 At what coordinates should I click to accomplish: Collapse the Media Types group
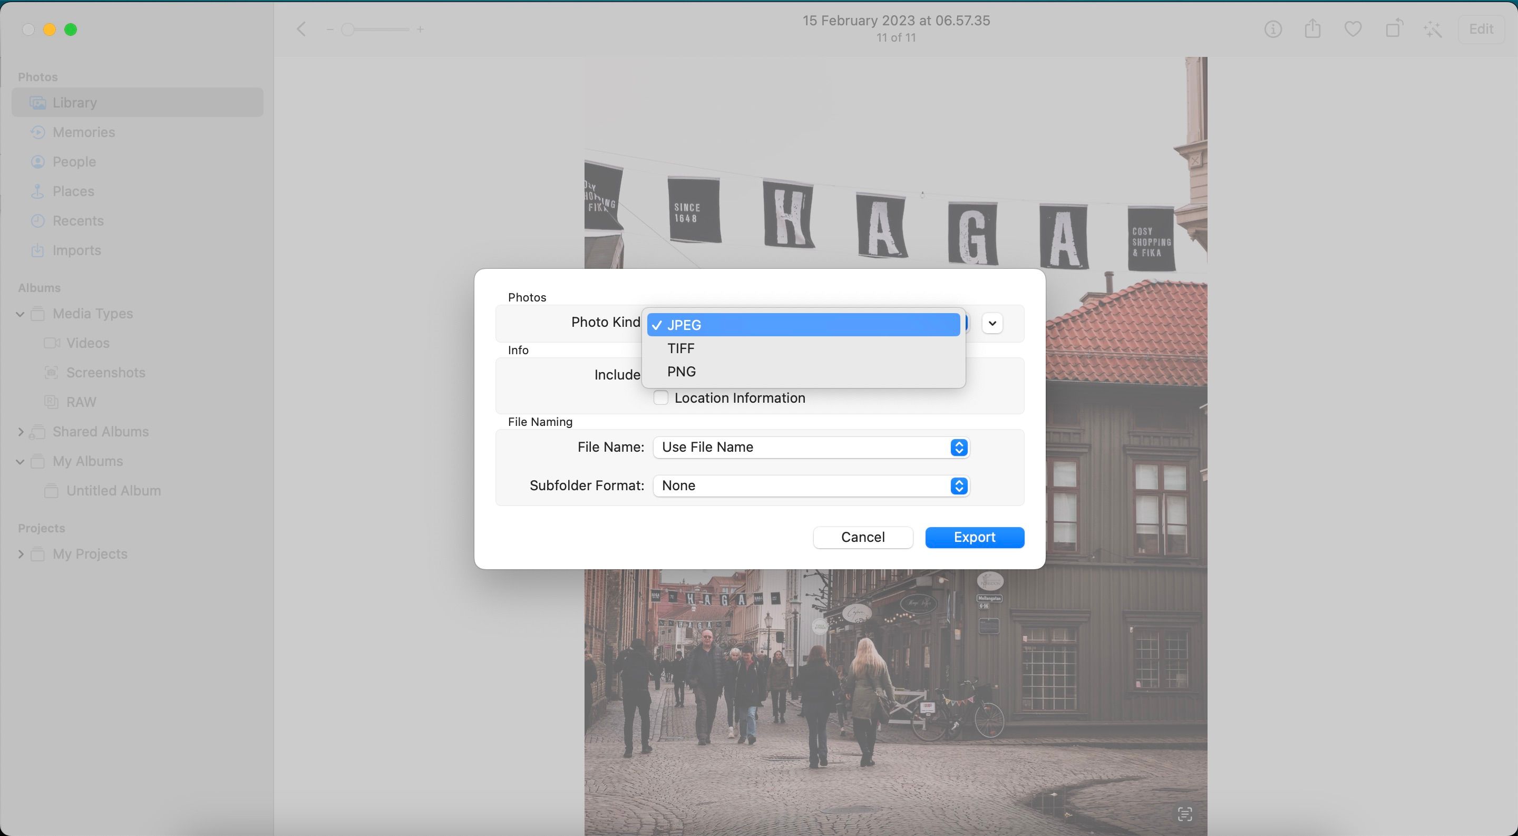click(20, 314)
